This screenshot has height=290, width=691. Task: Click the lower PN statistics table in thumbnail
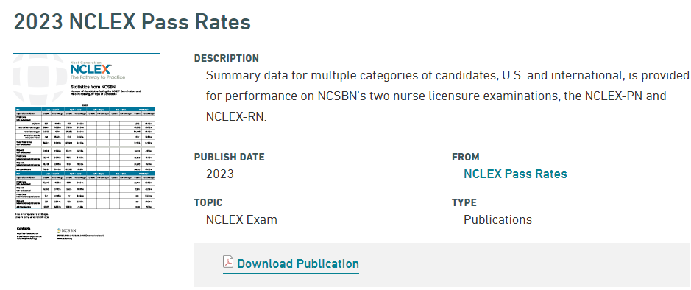(x=85, y=189)
